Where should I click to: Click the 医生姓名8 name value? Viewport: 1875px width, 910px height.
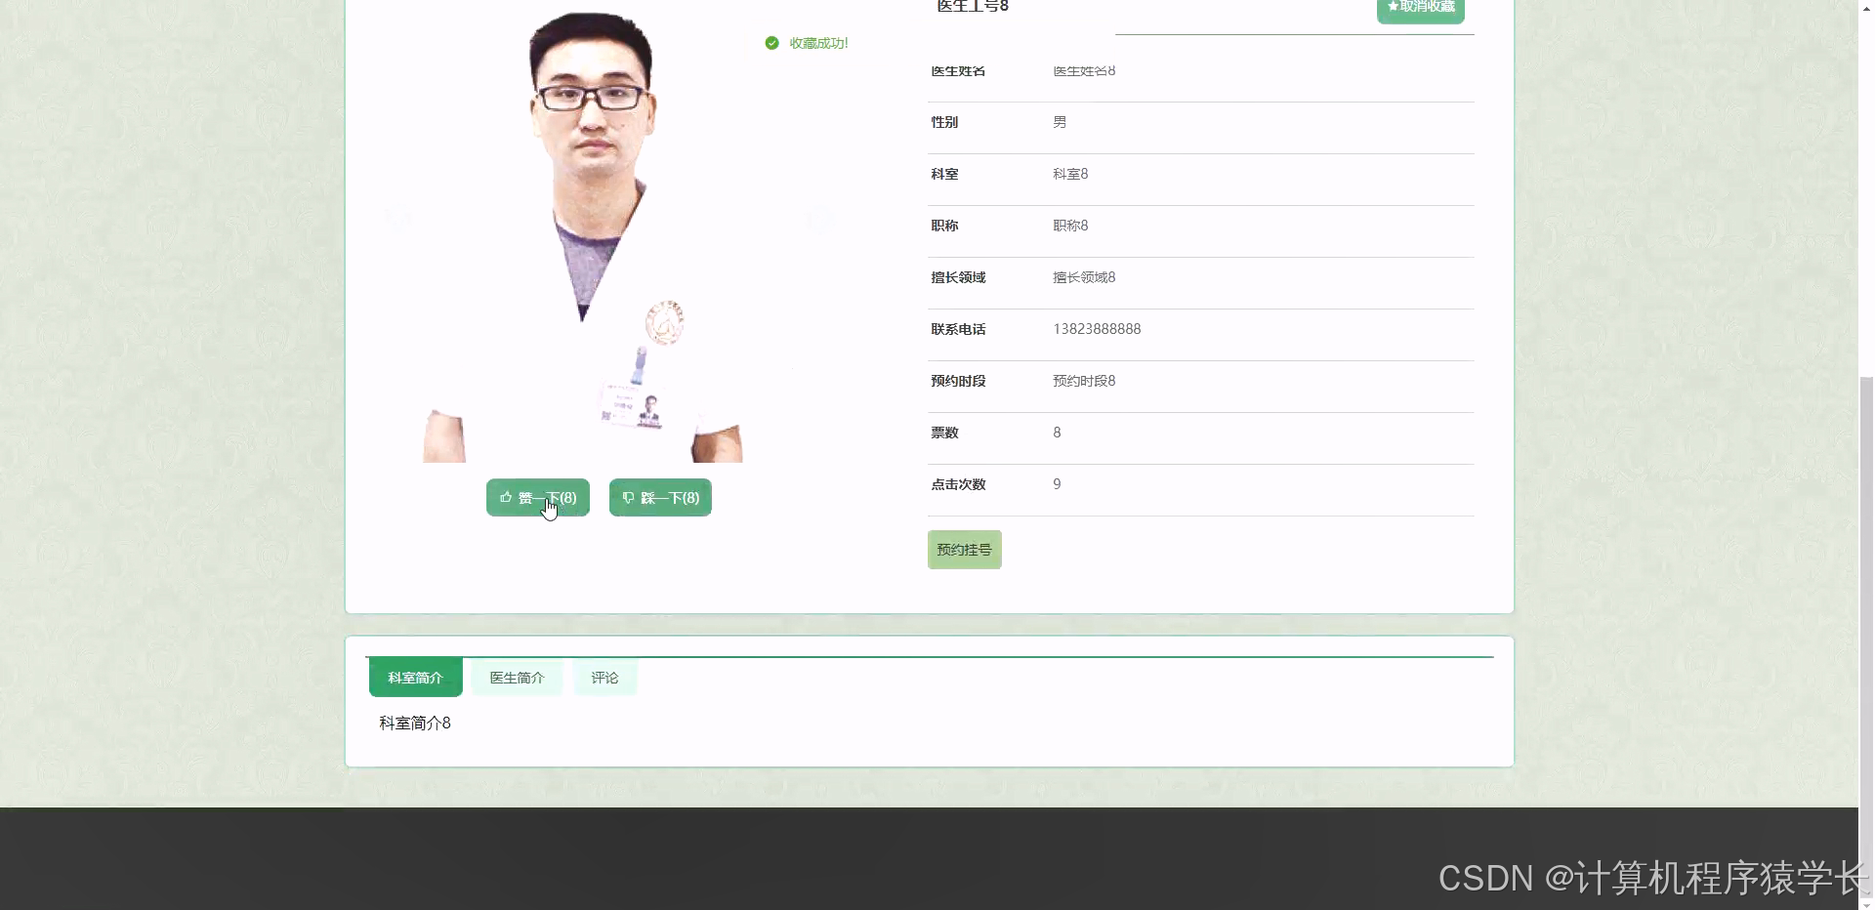click(x=1083, y=70)
